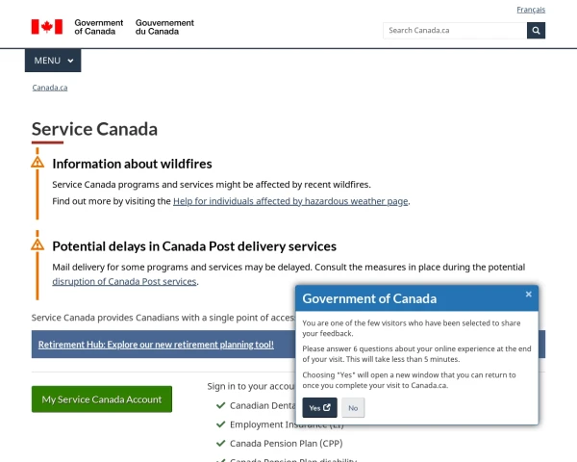Accept the survey by clicking Yes
Screen dimensions: 577x462
(320, 408)
